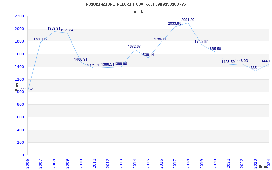
Task: Click the Anno axis label
Action: coord(264,167)
